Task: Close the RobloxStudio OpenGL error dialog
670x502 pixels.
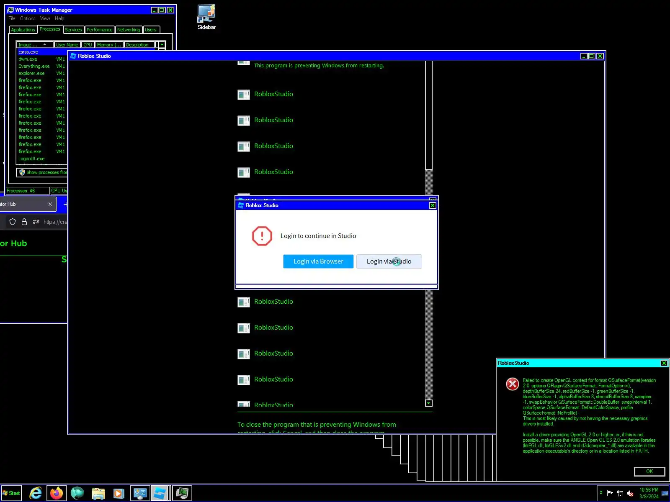Action: [664, 363]
